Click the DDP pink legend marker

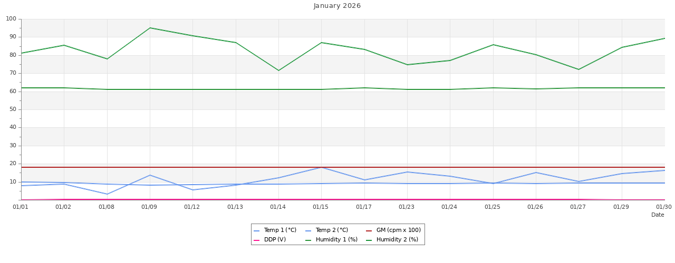tap(257, 240)
